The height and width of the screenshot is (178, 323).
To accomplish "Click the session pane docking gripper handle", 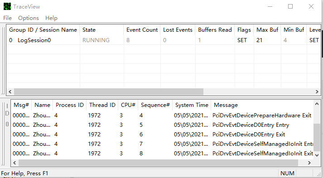I will tap(3, 61).
